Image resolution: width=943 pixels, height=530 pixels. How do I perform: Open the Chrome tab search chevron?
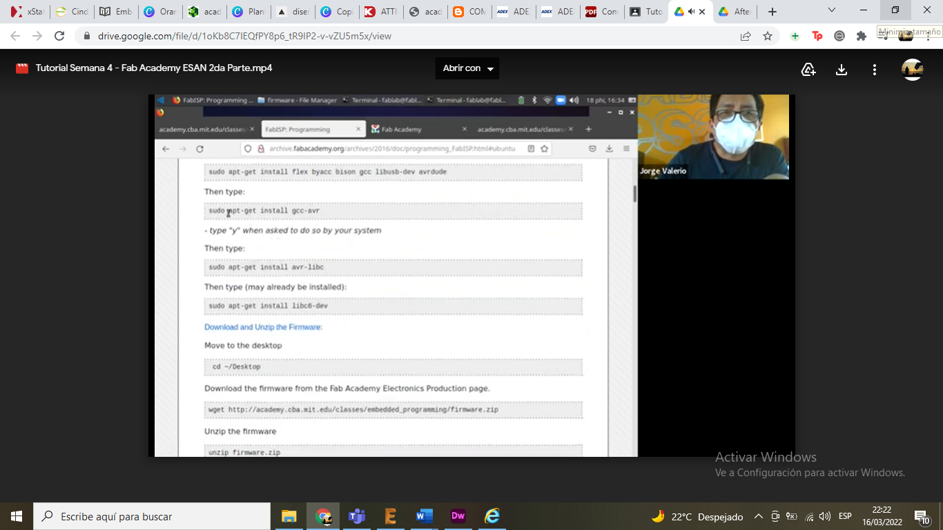(832, 10)
